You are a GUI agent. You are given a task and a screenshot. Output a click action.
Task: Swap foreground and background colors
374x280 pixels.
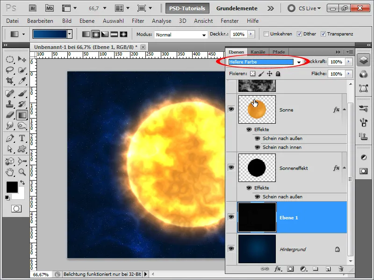[x=22, y=182]
